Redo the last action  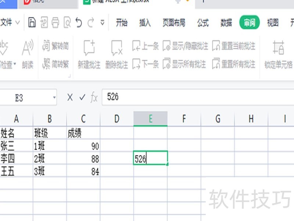(x=91, y=22)
